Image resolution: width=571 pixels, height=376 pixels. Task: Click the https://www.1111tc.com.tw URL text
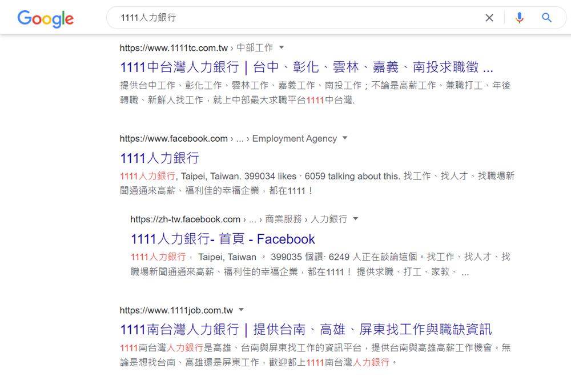pyautogui.click(x=174, y=48)
